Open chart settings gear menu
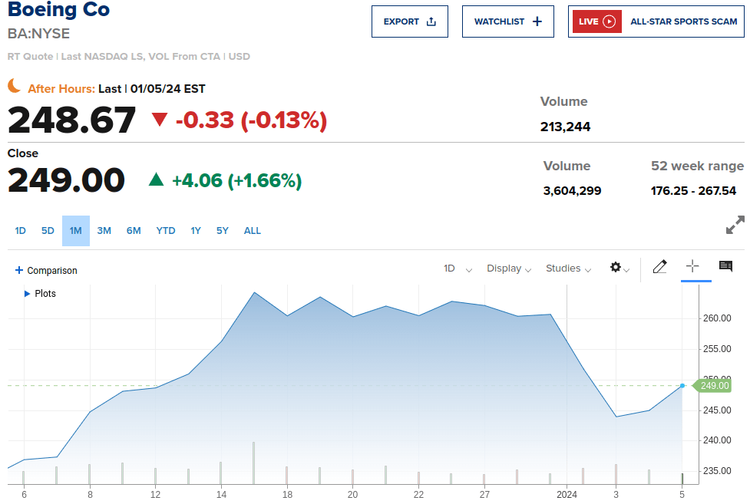 616,268
